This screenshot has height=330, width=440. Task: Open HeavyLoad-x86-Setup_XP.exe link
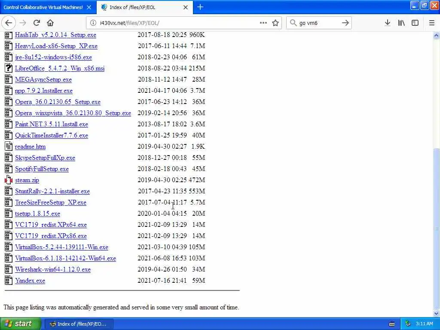(56, 46)
